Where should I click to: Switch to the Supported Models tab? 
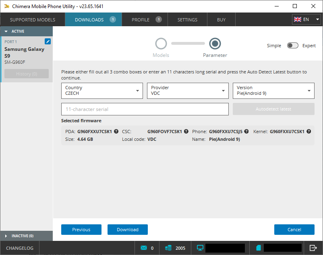(33, 20)
